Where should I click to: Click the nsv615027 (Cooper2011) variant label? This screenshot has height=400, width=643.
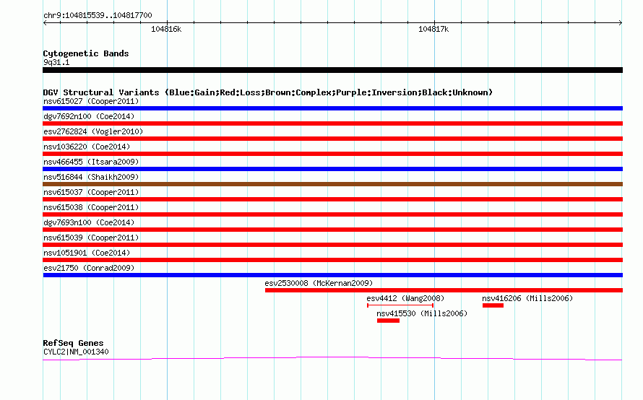point(91,101)
